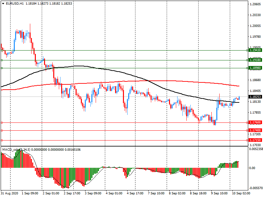Select the 1.19430 green price label
Image resolution: width=263 pixels, height=197 pixels.
coord(255,50)
